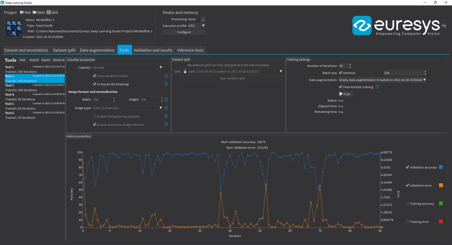Viewport: 452px width, 245px height.
Task: Open info for Deterministic training
Action: (x=377, y=87)
